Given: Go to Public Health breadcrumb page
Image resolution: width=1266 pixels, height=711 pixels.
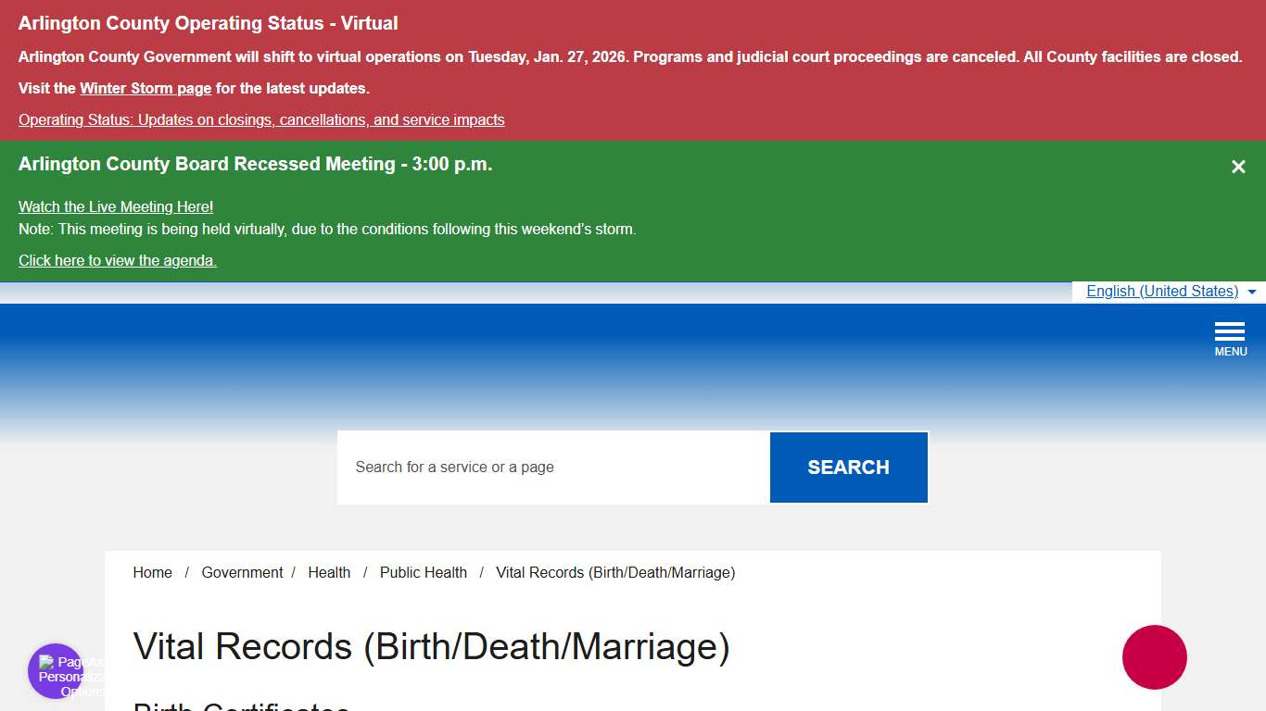Looking at the screenshot, I should (423, 572).
